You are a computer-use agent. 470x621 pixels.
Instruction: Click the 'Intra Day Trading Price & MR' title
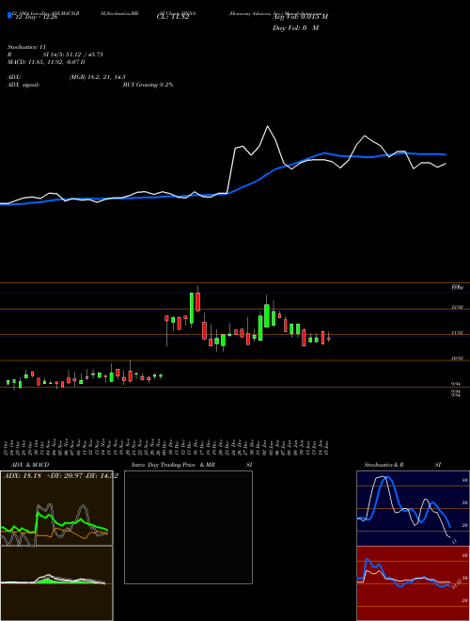click(x=173, y=465)
